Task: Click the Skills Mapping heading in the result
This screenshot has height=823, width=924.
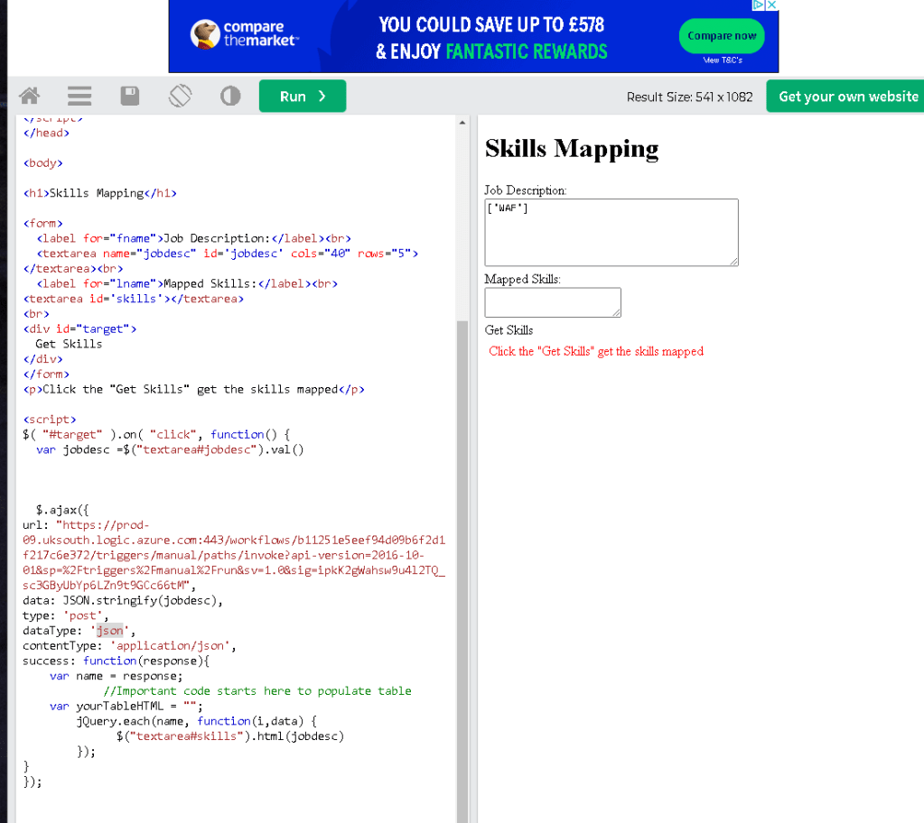Action: pos(572,148)
